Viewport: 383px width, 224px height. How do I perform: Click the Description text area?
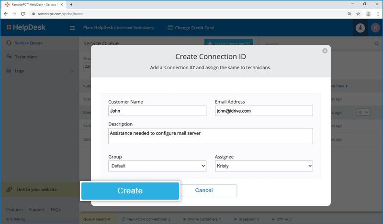coord(210,136)
